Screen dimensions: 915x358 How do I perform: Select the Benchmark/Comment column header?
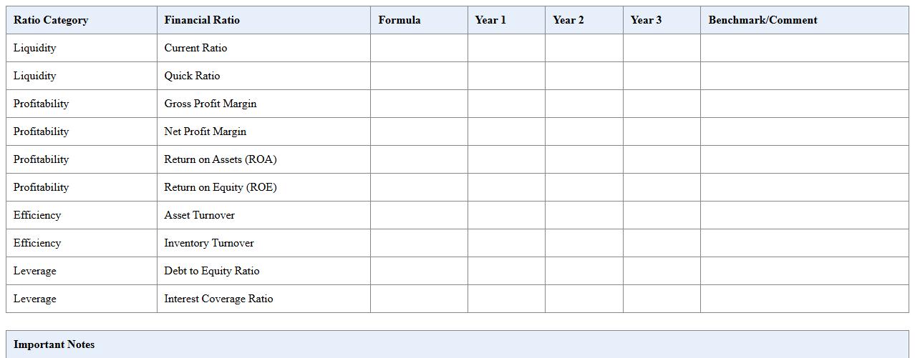click(762, 20)
